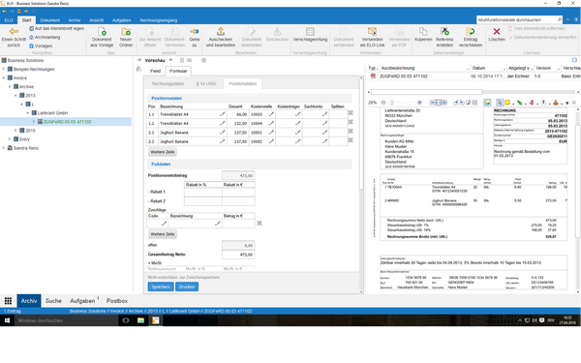Viewport: 581px width, 363px height.
Task: Maximize the preview pane with the square icon
Action: coord(574,60)
